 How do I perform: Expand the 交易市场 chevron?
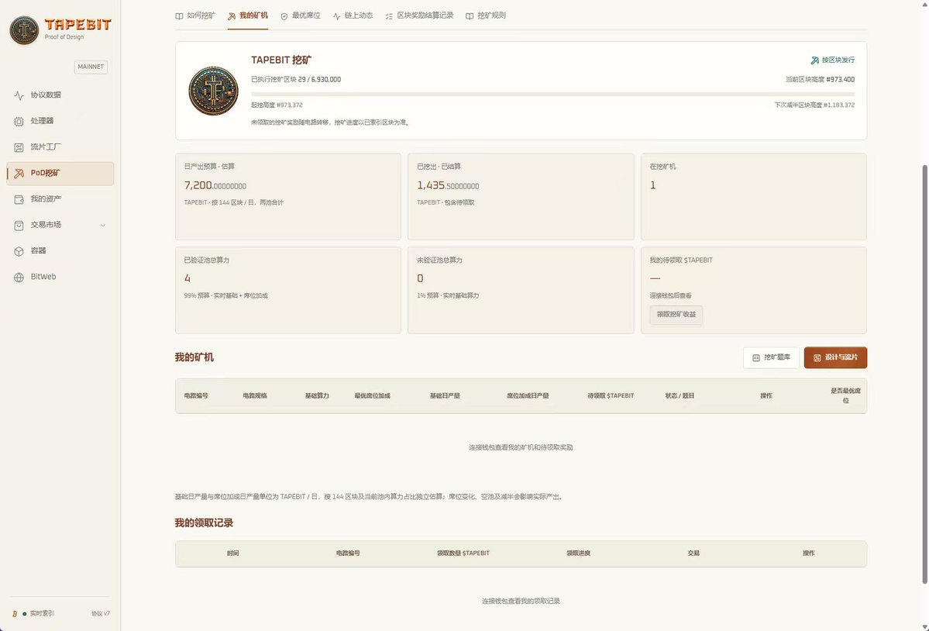click(x=103, y=225)
